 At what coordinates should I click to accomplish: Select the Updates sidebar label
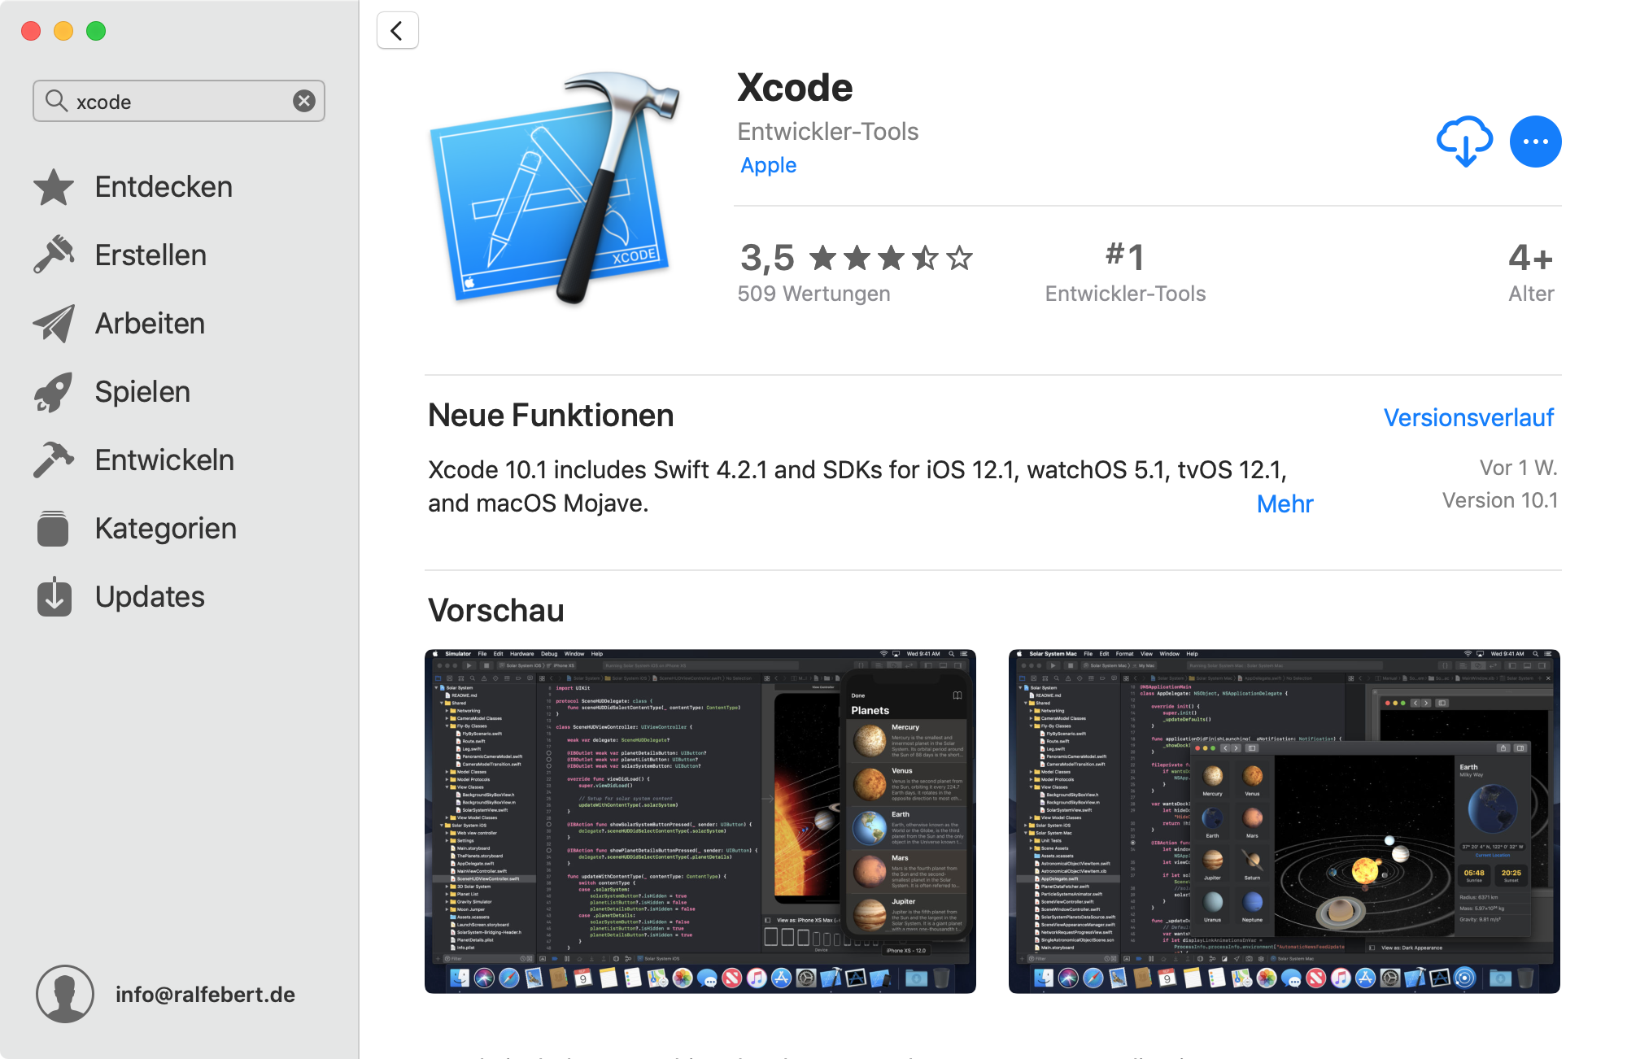pos(150,597)
